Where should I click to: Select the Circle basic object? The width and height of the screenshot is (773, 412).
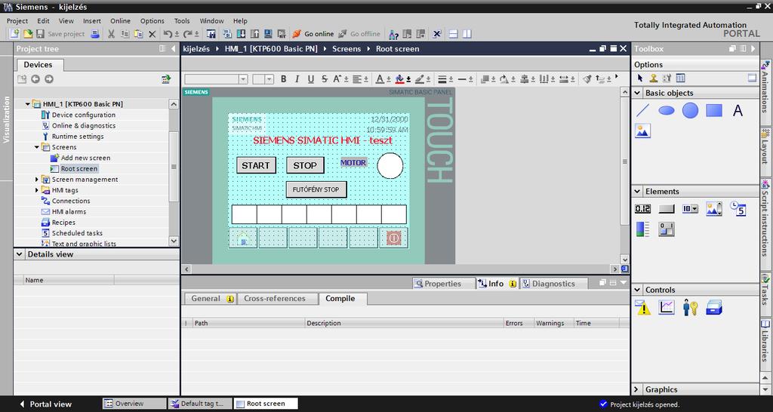click(x=690, y=110)
